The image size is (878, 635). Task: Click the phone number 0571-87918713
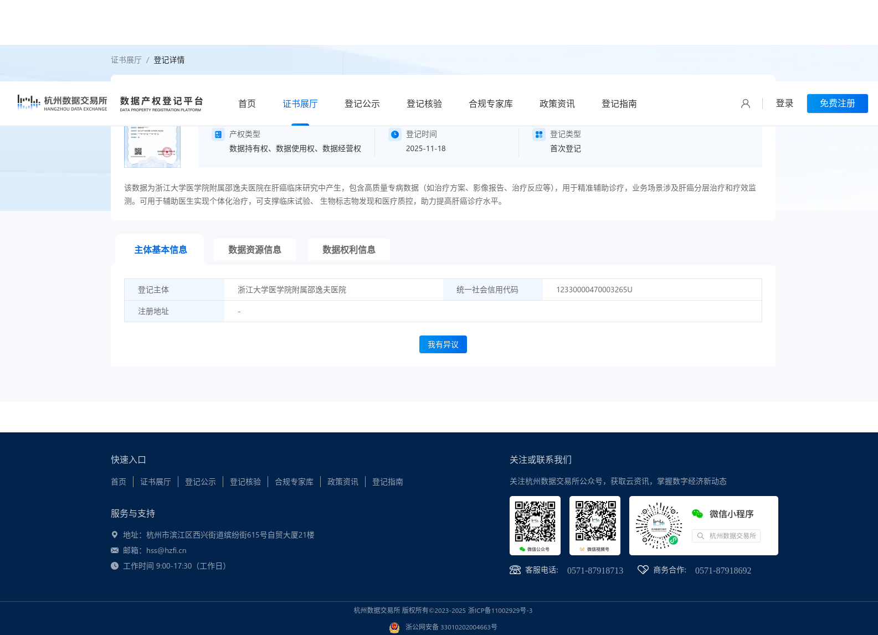(595, 571)
